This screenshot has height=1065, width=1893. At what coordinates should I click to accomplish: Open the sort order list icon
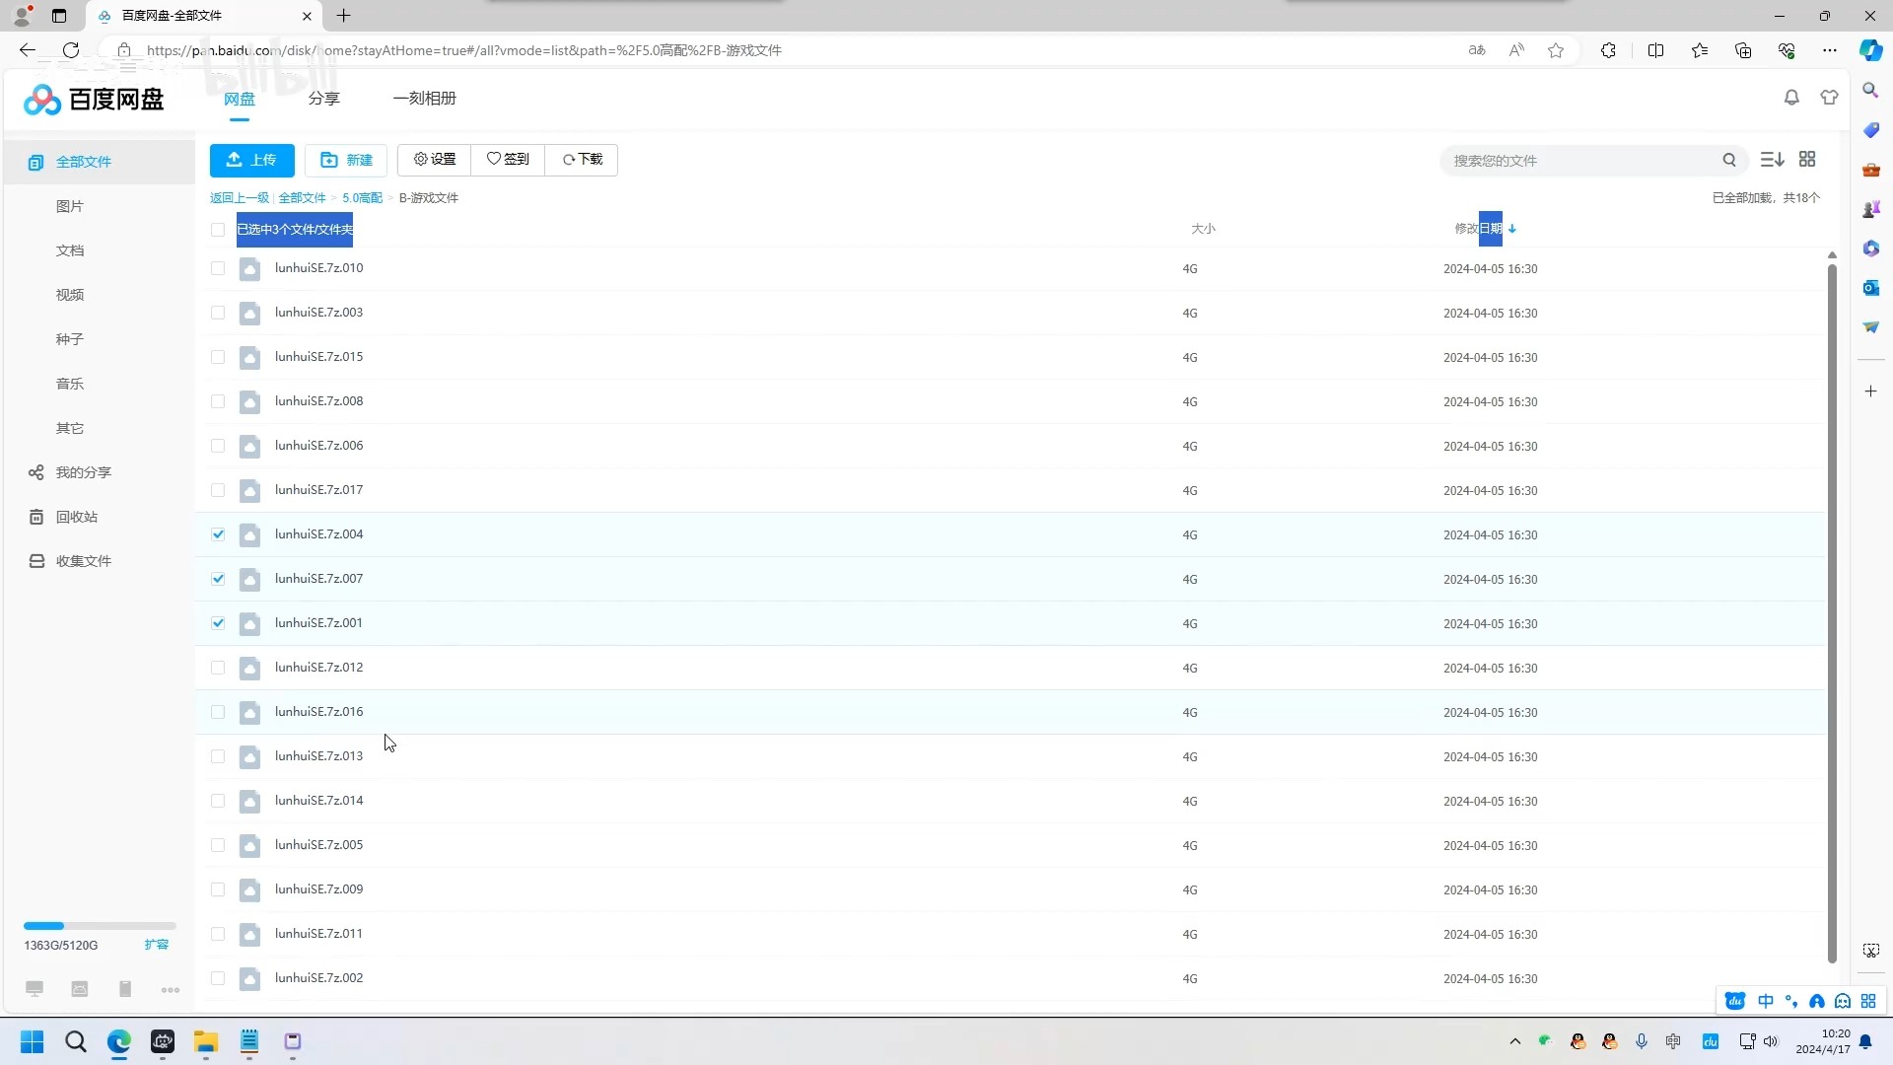coord(1772,159)
